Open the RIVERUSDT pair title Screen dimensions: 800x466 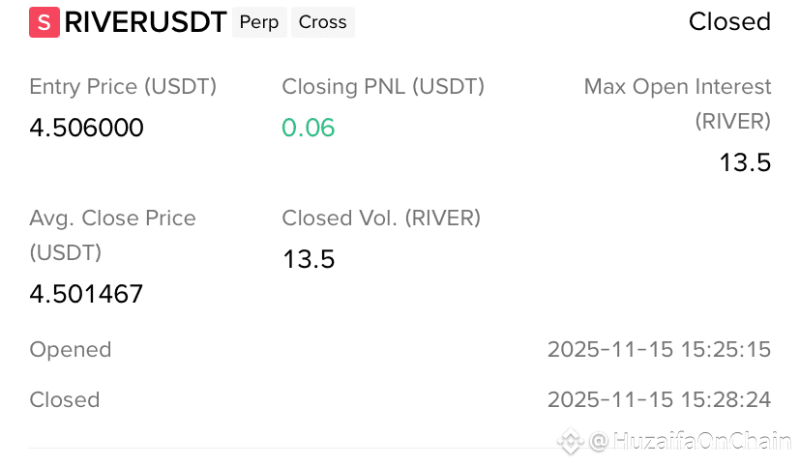tap(145, 22)
